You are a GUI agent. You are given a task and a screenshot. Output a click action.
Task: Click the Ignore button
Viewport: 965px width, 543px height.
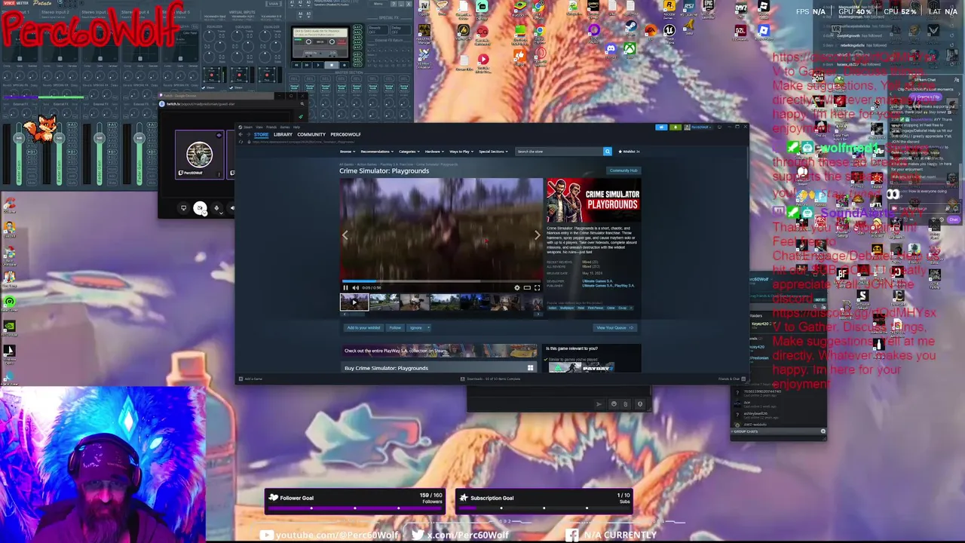415,328
